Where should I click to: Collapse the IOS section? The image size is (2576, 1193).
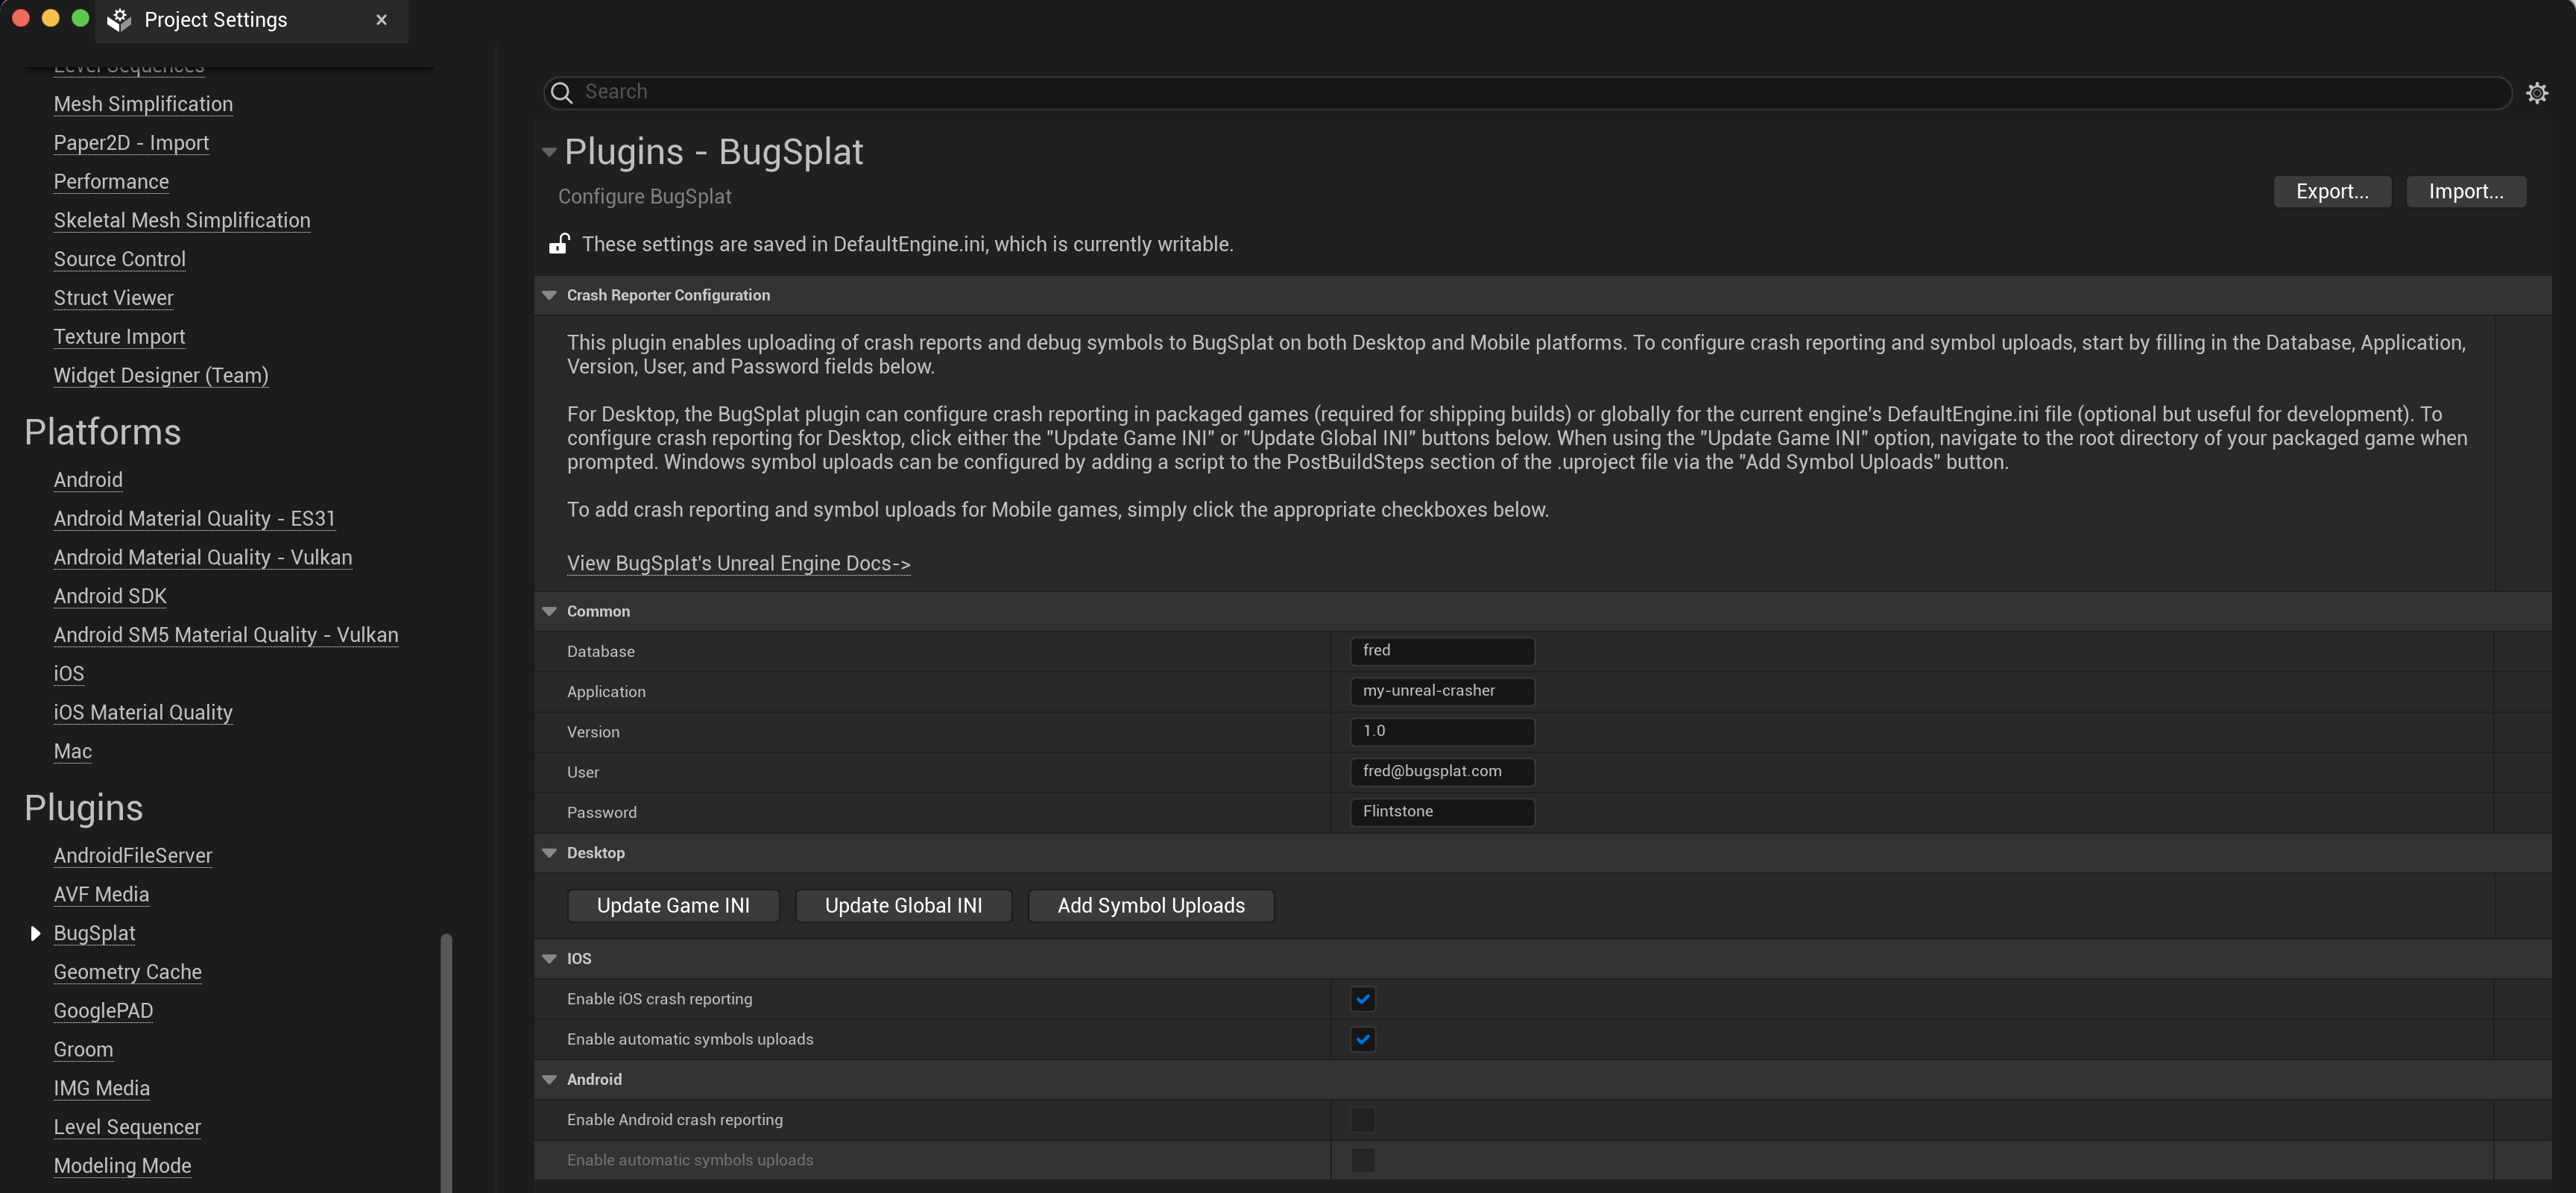coord(549,958)
